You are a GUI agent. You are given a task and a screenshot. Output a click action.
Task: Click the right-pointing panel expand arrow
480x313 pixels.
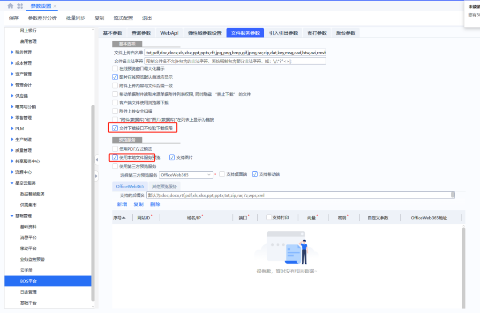(x=97, y=176)
